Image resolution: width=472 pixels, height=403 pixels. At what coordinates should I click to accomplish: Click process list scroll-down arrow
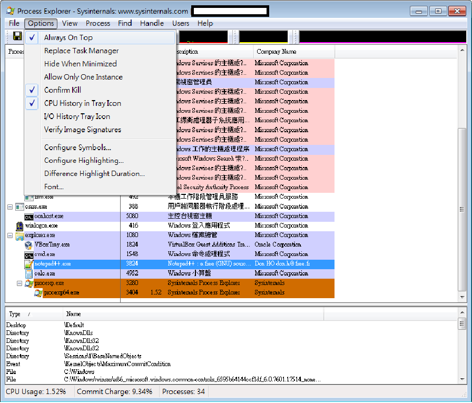pos(463,298)
